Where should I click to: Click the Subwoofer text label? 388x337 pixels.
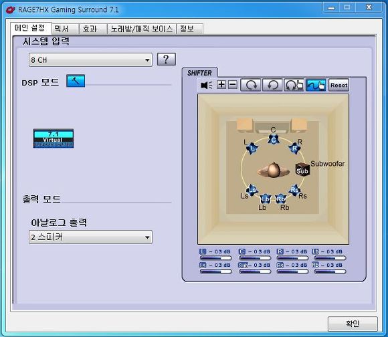pyautogui.click(x=327, y=164)
